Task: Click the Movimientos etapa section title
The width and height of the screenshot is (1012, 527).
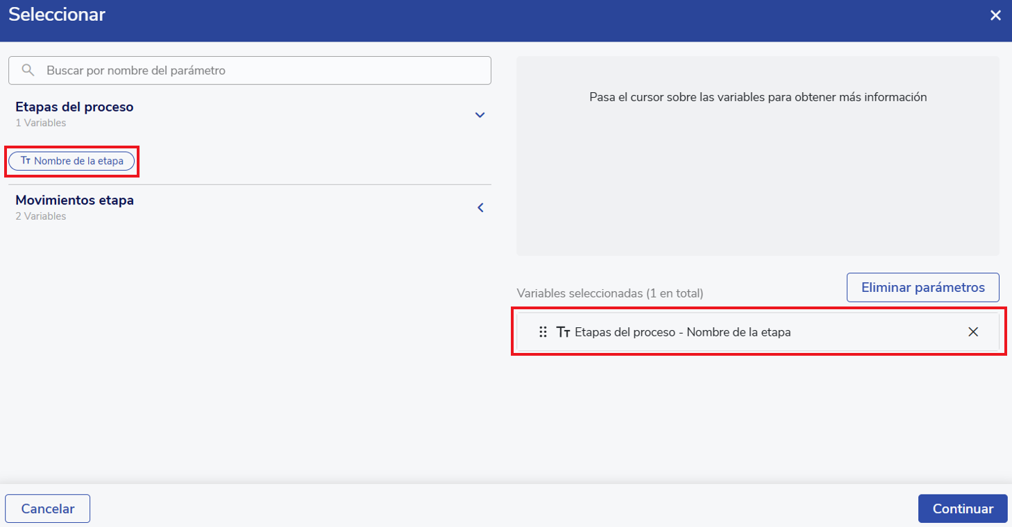Action: tap(74, 200)
